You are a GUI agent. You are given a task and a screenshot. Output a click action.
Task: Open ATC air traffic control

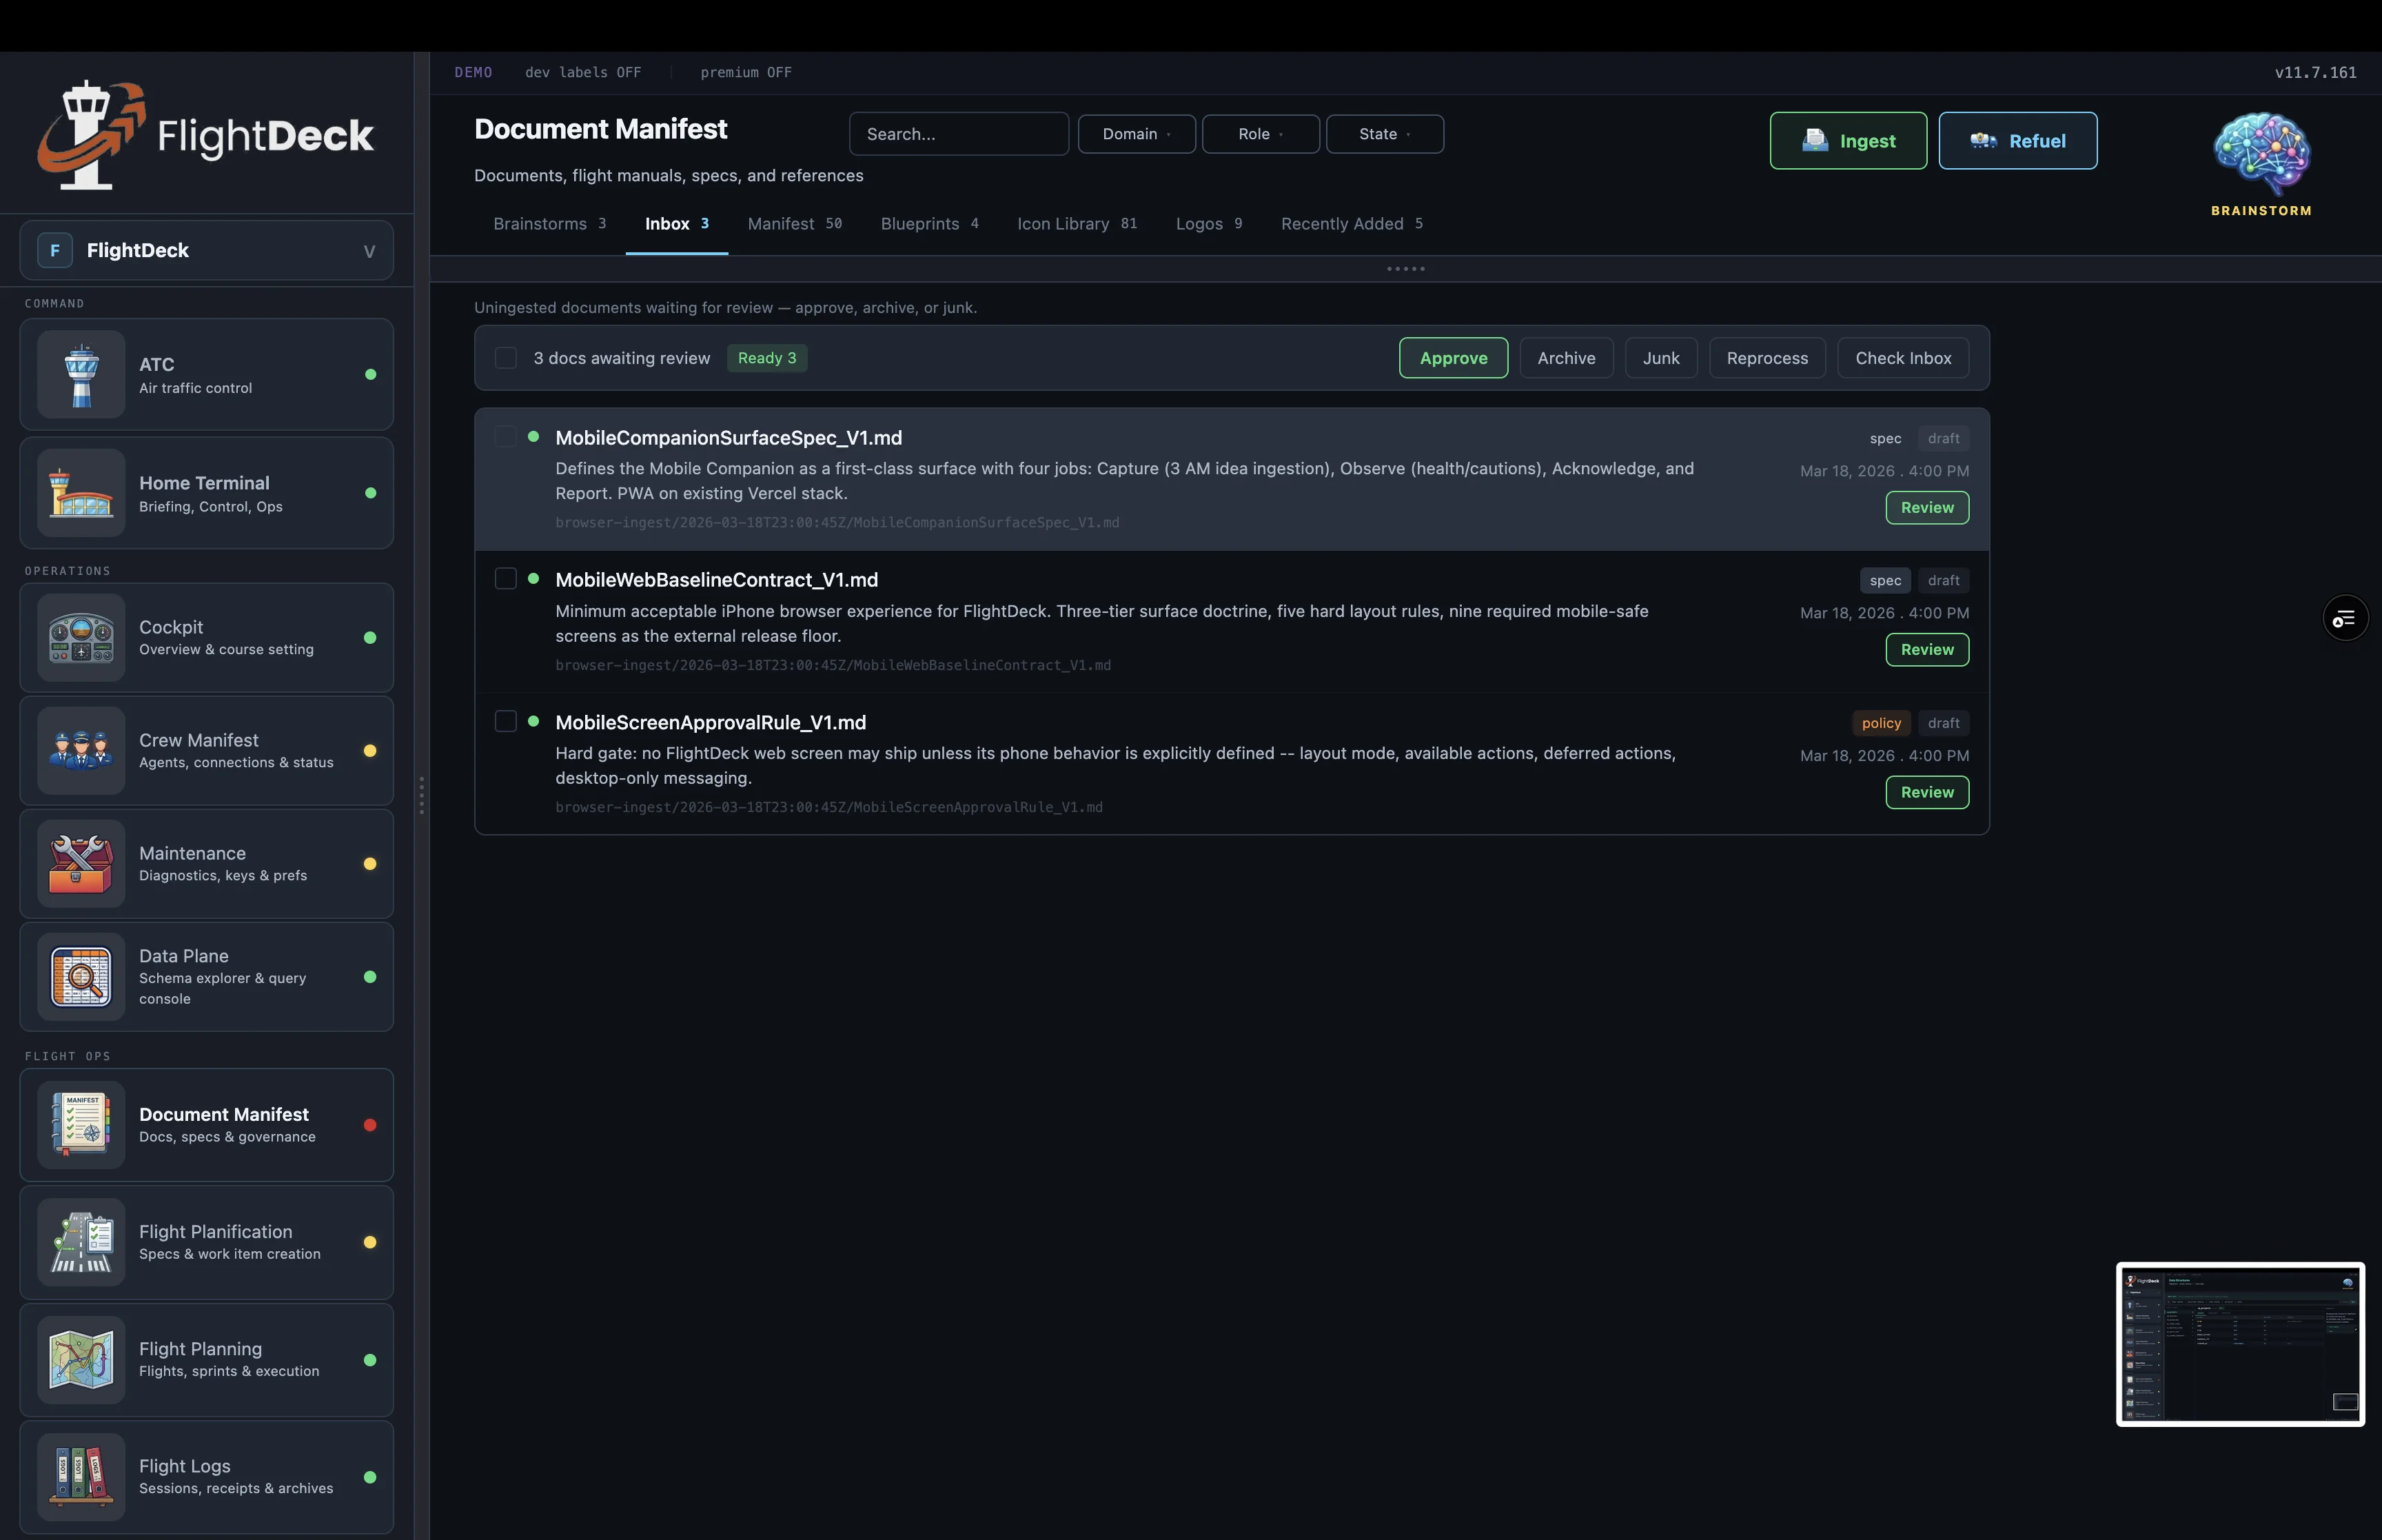pos(207,374)
